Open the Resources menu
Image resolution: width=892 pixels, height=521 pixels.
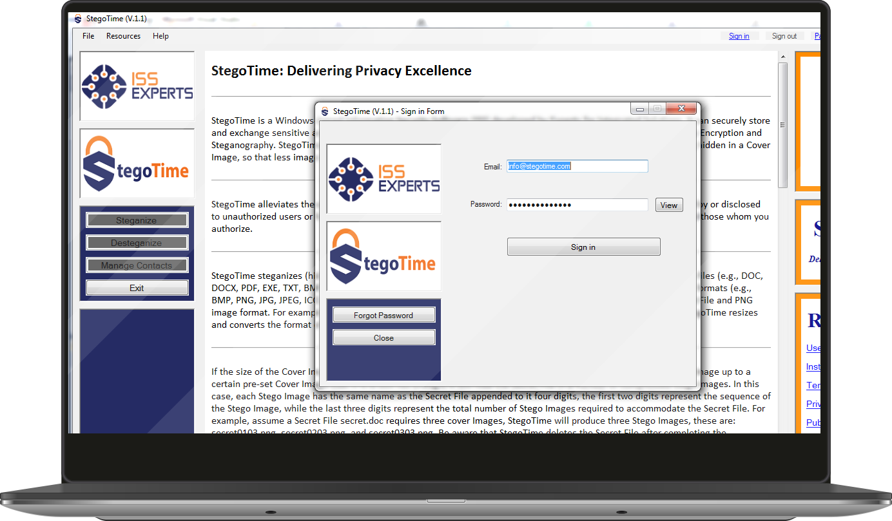pyautogui.click(x=123, y=36)
